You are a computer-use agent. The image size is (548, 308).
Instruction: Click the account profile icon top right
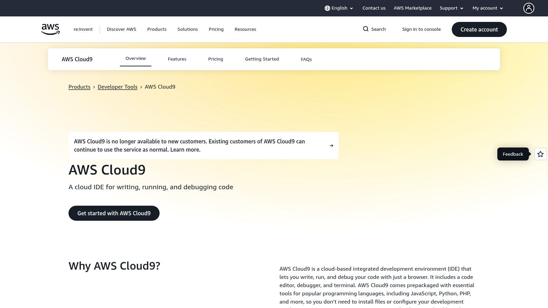[529, 8]
